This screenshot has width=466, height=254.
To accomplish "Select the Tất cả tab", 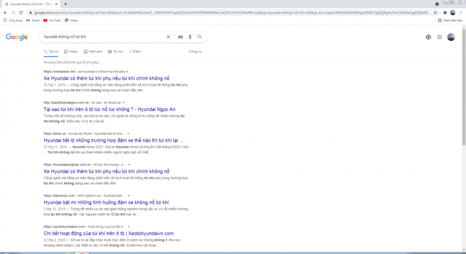I will click(x=51, y=52).
